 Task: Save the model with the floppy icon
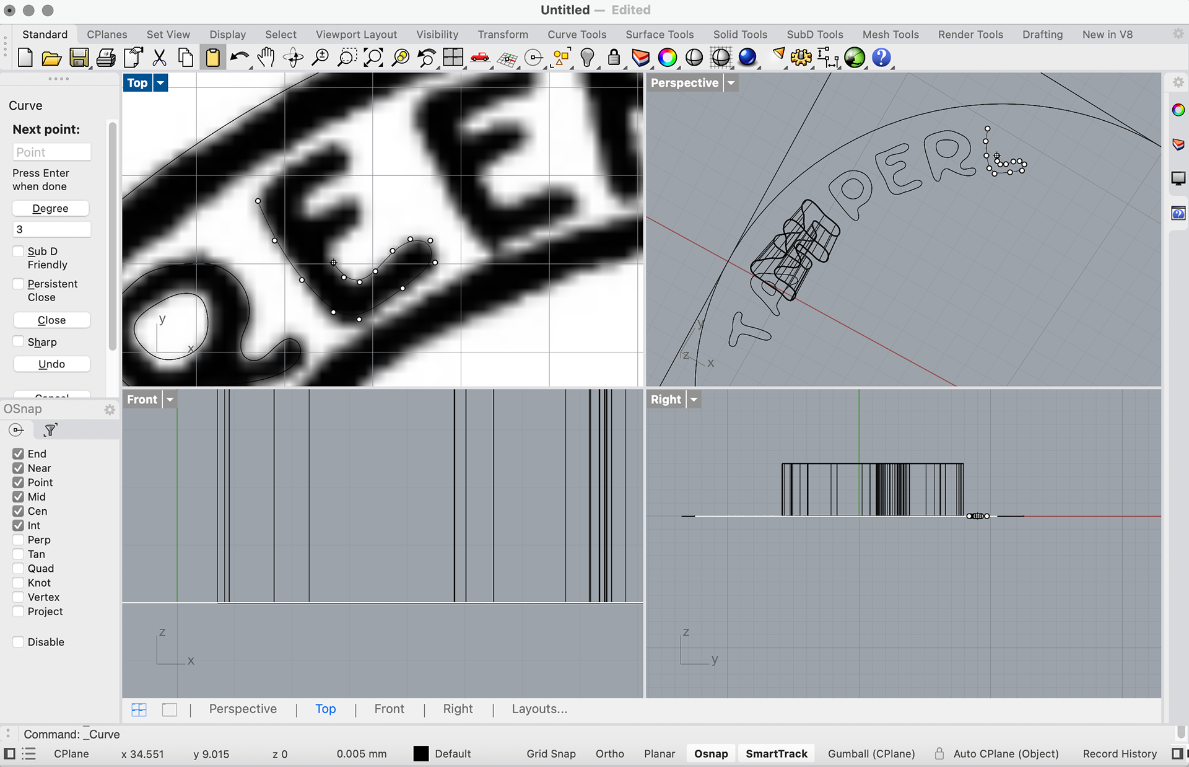click(79, 58)
